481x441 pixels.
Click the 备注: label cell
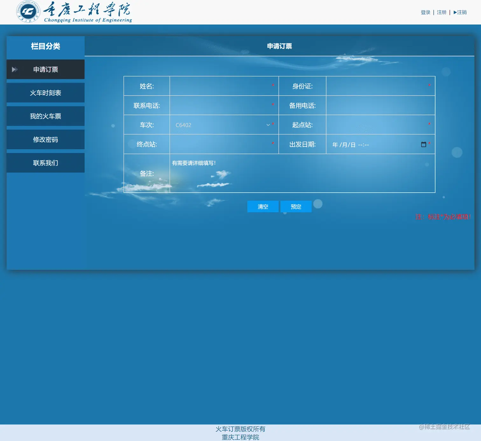pyautogui.click(x=147, y=173)
